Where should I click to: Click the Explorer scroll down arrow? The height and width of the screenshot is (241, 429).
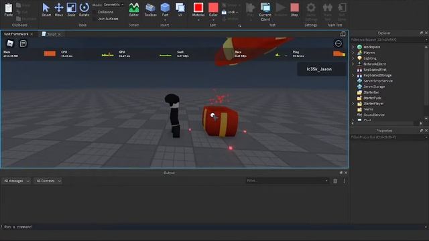click(426, 118)
